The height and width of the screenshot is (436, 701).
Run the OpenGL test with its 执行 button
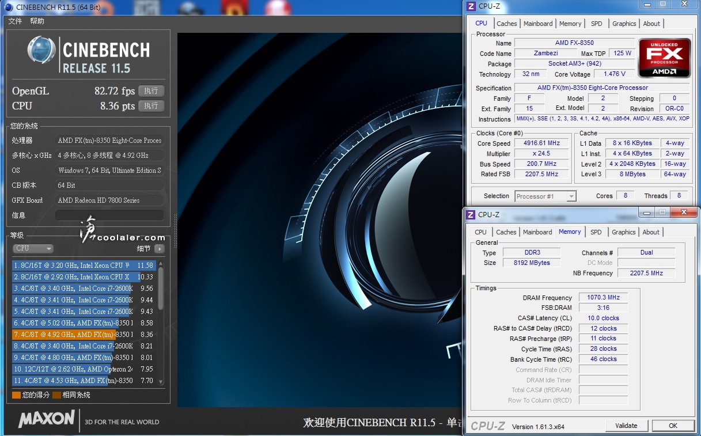pyautogui.click(x=151, y=91)
